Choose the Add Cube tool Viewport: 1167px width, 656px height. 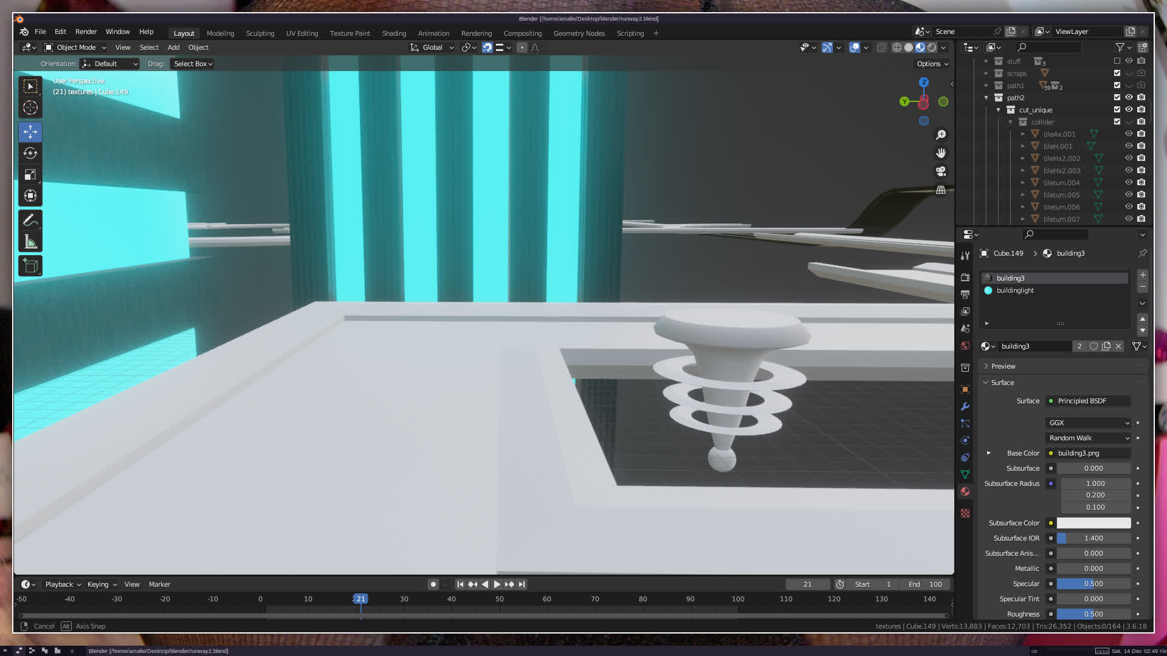[x=30, y=266]
